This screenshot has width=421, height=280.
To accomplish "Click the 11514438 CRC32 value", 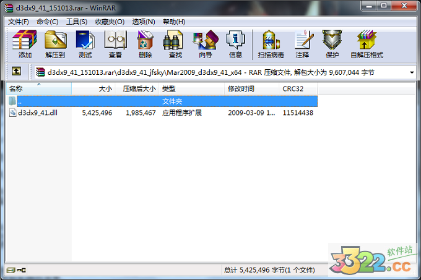I will (x=298, y=113).
